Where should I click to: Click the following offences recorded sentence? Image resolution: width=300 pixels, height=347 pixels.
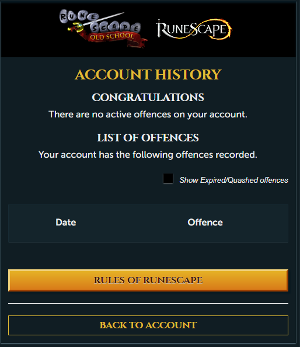tap(148, 155)
